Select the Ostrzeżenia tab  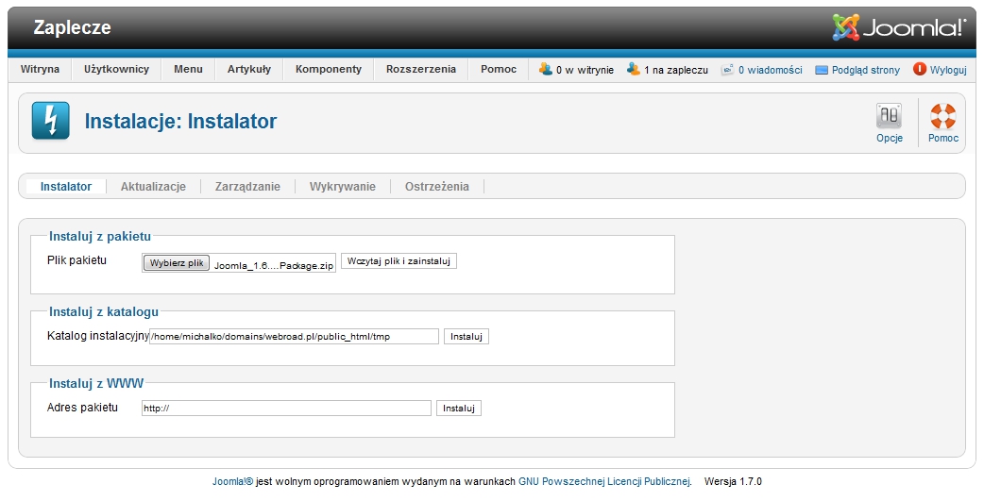pyautogui.click(x=436, y=187)
